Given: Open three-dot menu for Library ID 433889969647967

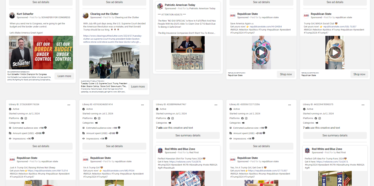Looking at the screenshot, I should tap(216, 105).
